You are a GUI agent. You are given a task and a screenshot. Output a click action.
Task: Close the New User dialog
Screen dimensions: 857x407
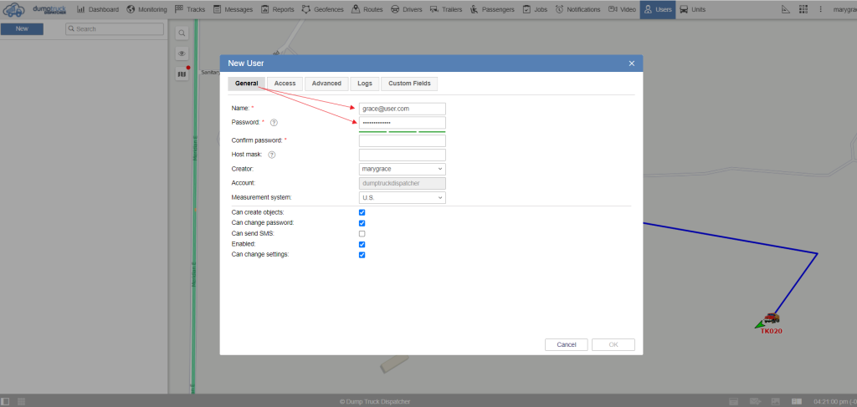pyautogui.click(x=631, y=64)
